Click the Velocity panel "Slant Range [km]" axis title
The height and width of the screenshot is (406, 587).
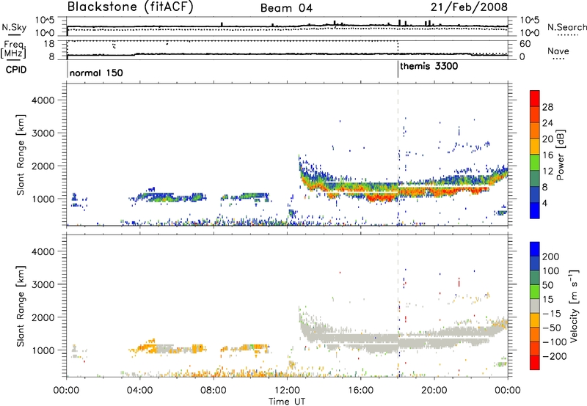pos(21,306)
